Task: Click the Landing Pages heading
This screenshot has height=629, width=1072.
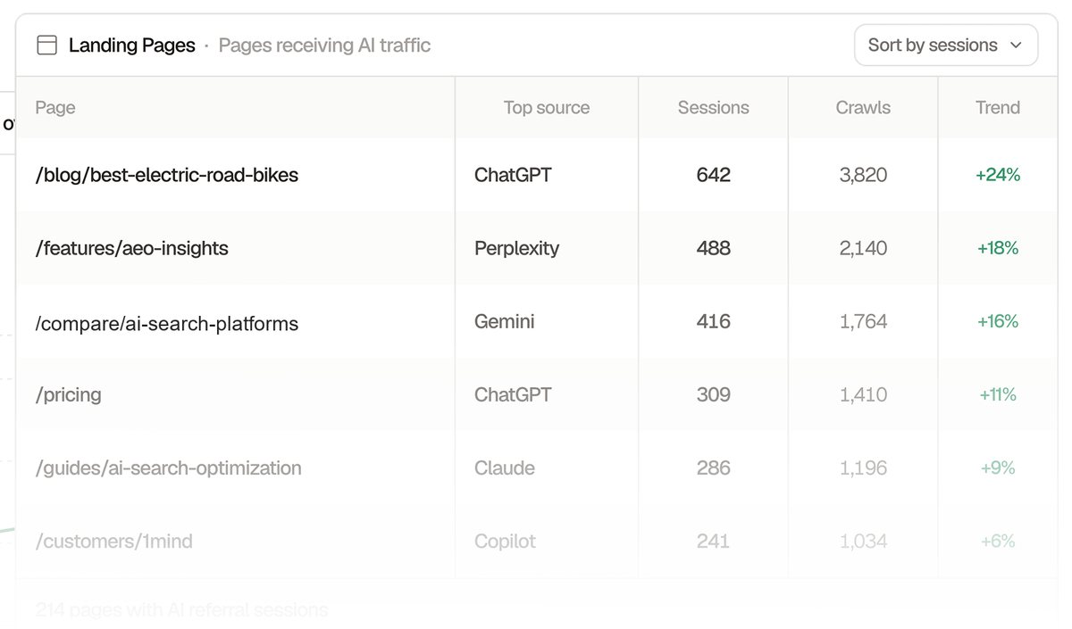Action: (x=131, y=45)
